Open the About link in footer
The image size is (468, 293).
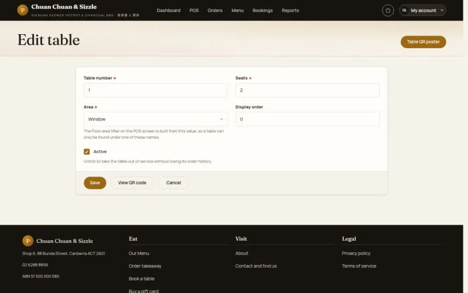coord(241,254)
